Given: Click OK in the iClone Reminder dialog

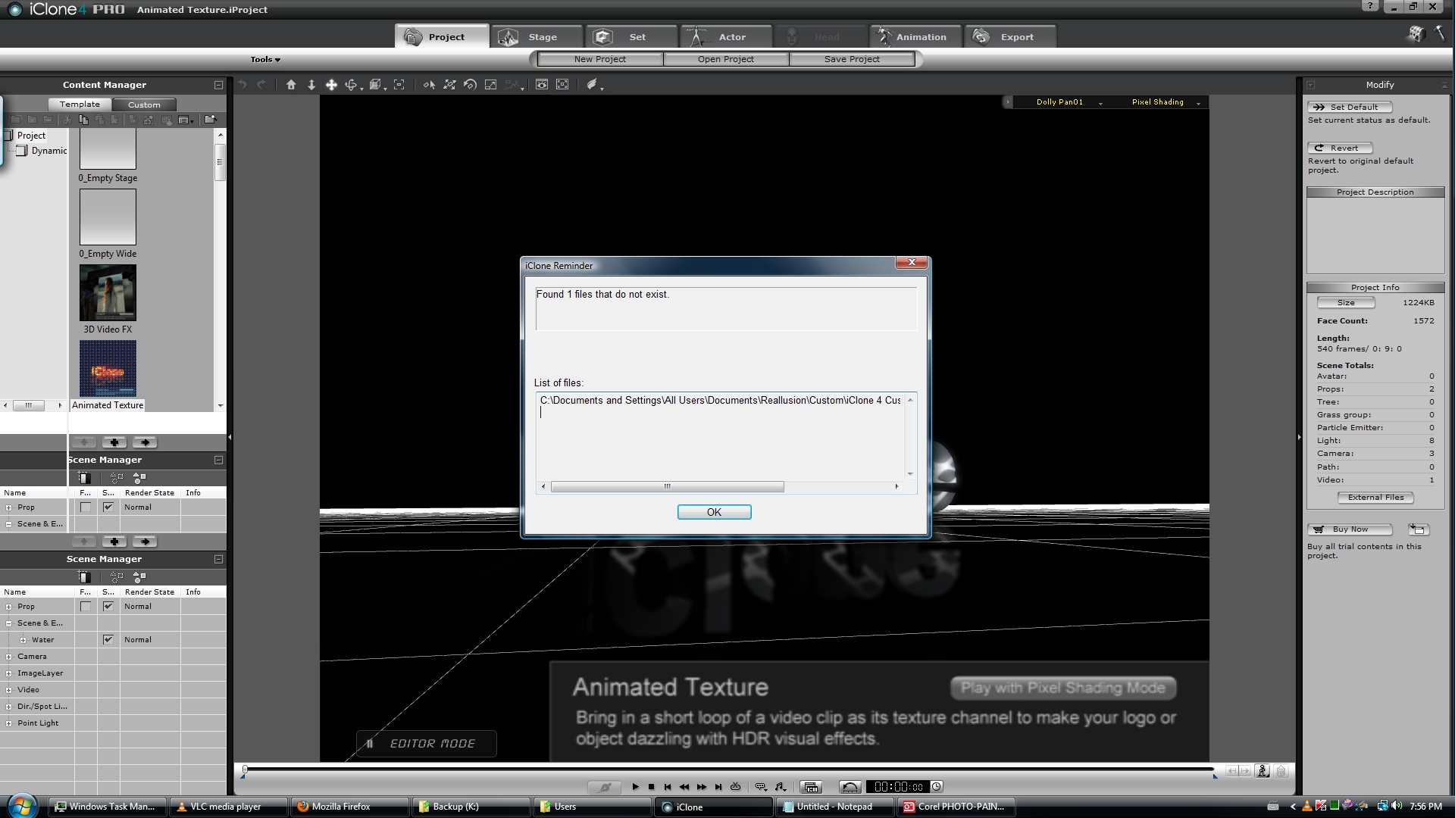Looking at the screenshot, I should click(x=714, y=512).
